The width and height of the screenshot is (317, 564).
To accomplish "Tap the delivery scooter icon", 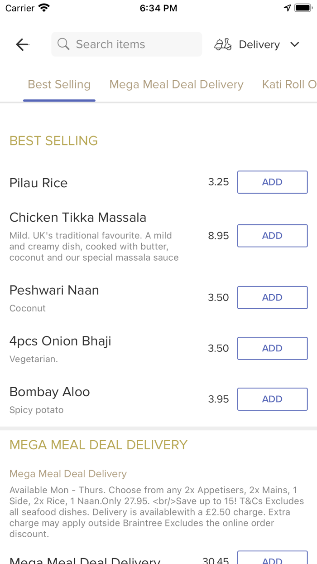I will coord(223,44).
